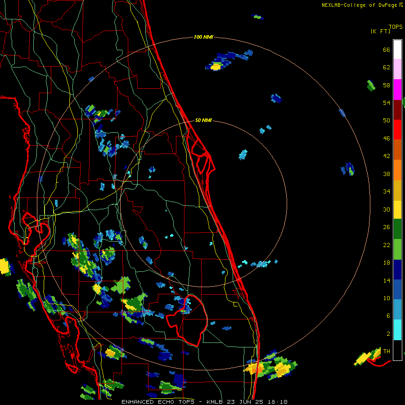Click the 46 legend value
Image resolution: width=405 pixels, height=405 pixels.
387,139
